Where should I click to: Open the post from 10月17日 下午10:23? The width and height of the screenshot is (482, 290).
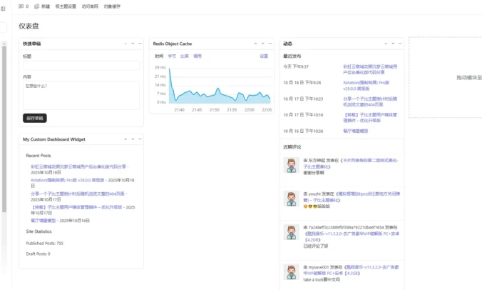tap(370, 101)
